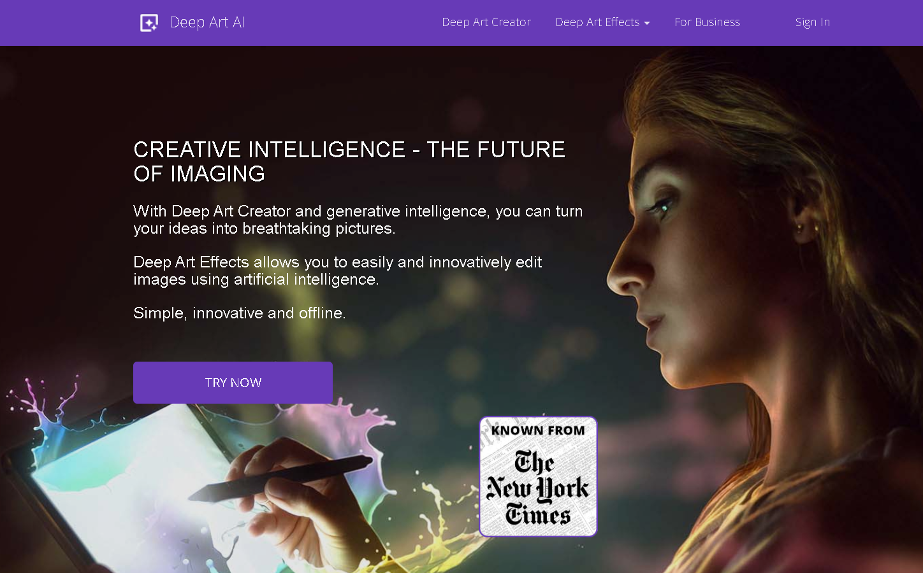Select the Creative Intelligence headline text
This screenshot has width=923, height=573.
349,162
